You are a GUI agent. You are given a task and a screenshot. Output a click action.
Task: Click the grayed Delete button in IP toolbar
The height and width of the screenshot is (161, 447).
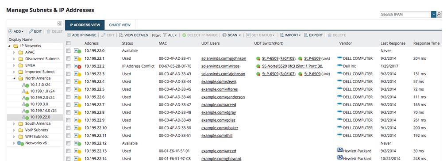(x=337, y=35)
